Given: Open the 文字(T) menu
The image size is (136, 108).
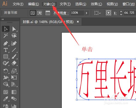Looking at the screenshot, I should coord(65,4).
